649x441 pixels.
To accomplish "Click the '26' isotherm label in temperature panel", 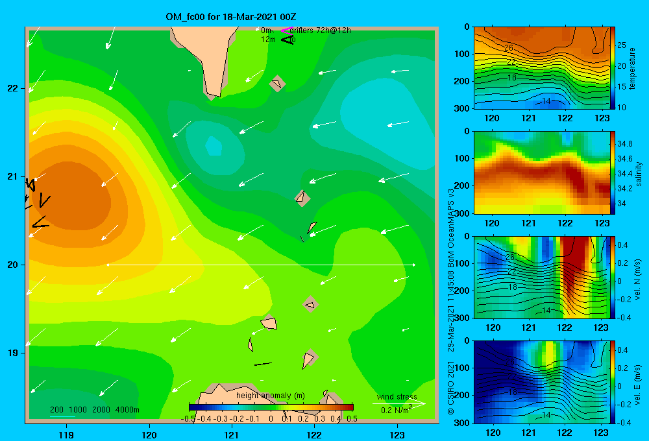I will pos(509,48).
